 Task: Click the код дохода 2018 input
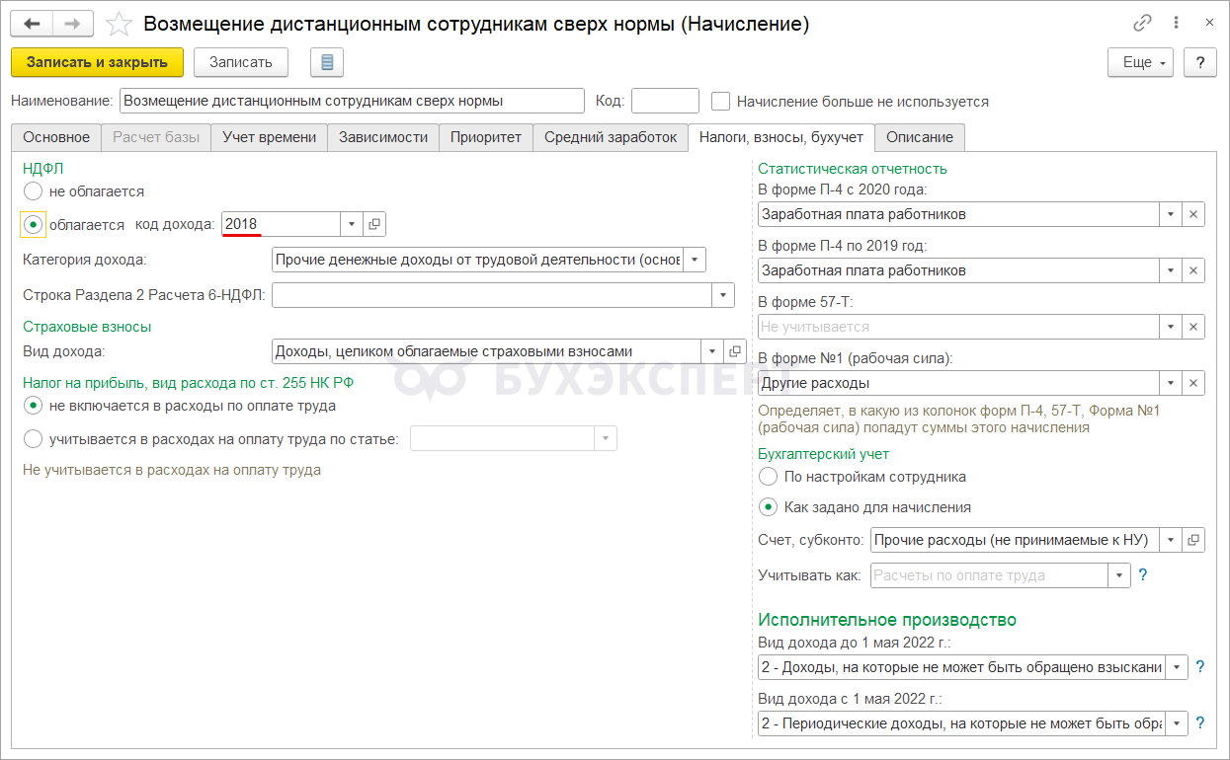point(282,224)
